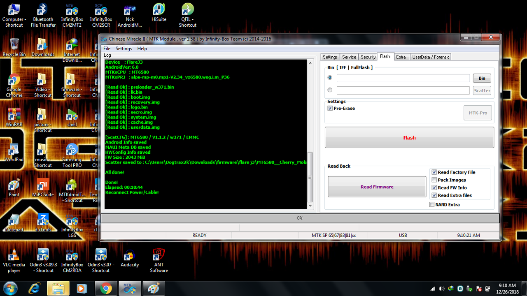Click 'Elapsed: 00:10:44' in the log
The width and height of the screenshot is (527, 296).
click(124, 187)
